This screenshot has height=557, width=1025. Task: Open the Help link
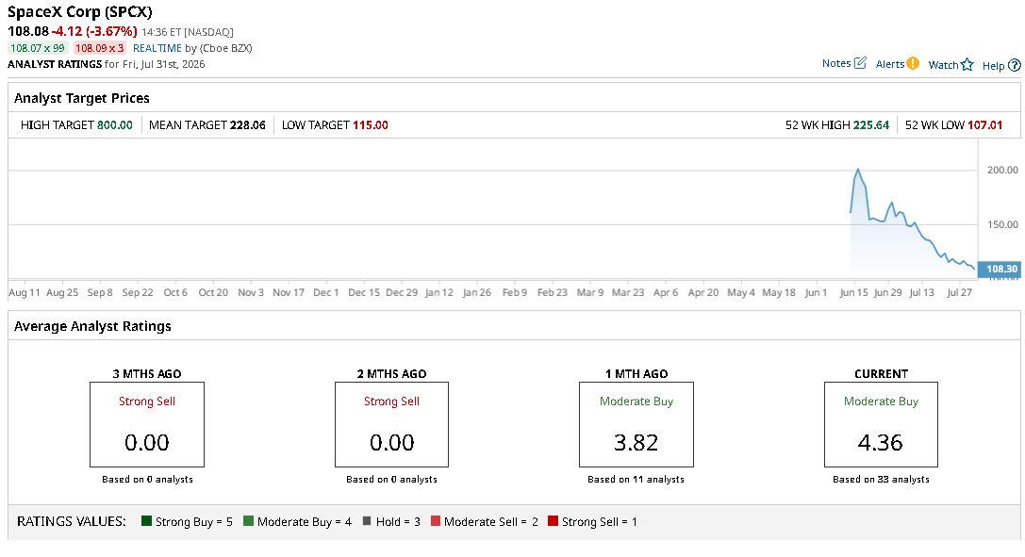coord(993,66)
